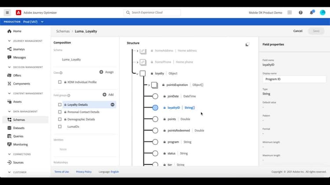The image size is (330, 185).
Task: Click the Mobile DX Product Demo org name
Action: [265, 13]
